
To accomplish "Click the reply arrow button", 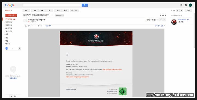I will point(161,20).
